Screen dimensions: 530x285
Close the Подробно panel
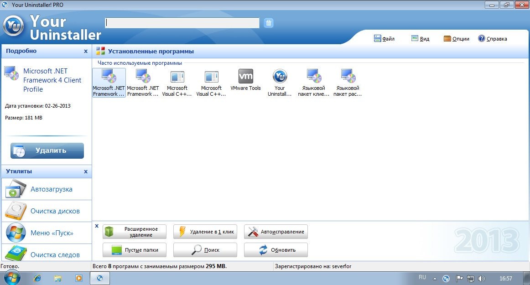click(x=85, y=52)
